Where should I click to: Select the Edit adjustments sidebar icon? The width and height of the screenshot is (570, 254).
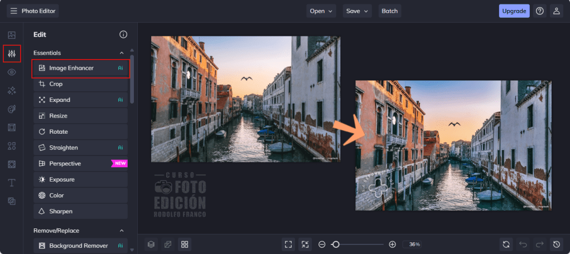[x=12, y=53]
